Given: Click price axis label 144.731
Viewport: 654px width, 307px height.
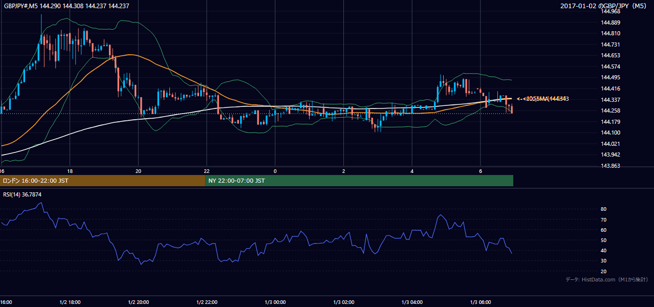Looking at the screenshot, I should (611, 45).
